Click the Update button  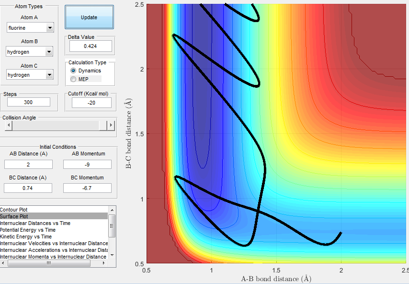pyautogui.click(x=89, y=17)
